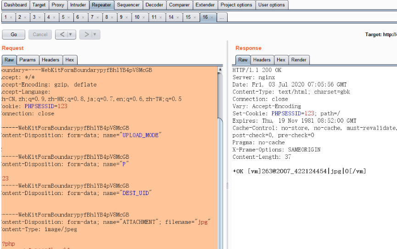Close Repeater tab 15

click(x=195, y=17)
